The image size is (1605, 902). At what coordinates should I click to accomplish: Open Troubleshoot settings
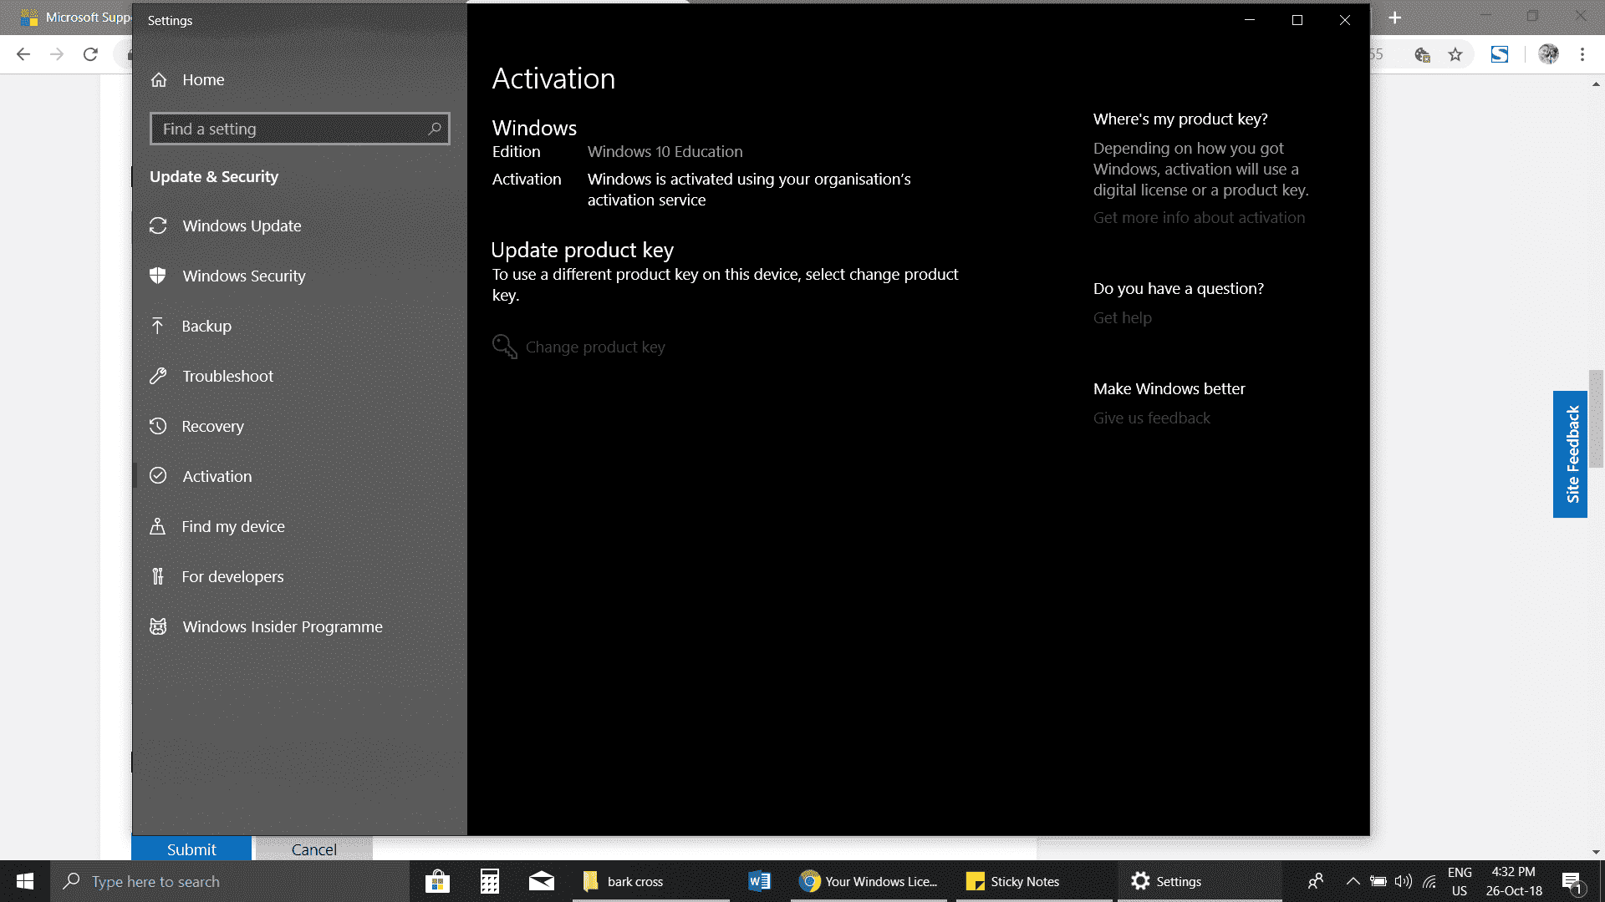tap(299, 376)
